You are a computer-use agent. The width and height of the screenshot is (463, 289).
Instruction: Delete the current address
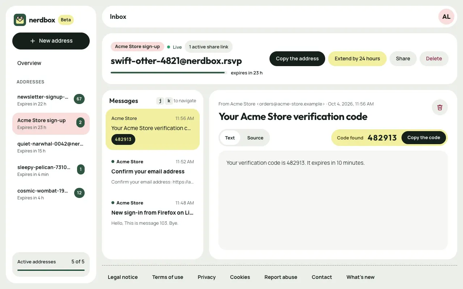(434, 59)
